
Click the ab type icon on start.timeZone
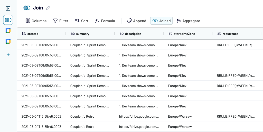[171, 34]
